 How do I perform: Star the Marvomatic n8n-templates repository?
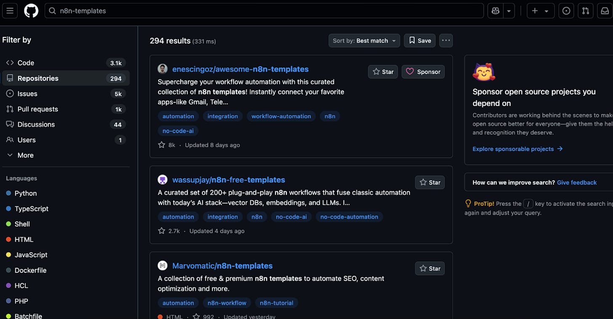[x=429, y=268]
